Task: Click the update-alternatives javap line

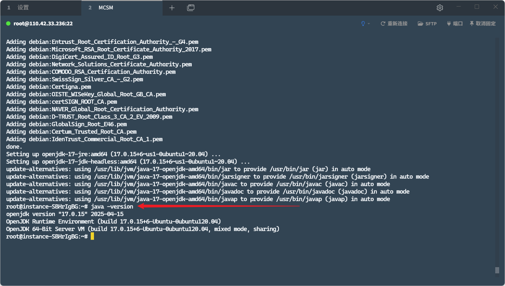Action: coord(198,199)
